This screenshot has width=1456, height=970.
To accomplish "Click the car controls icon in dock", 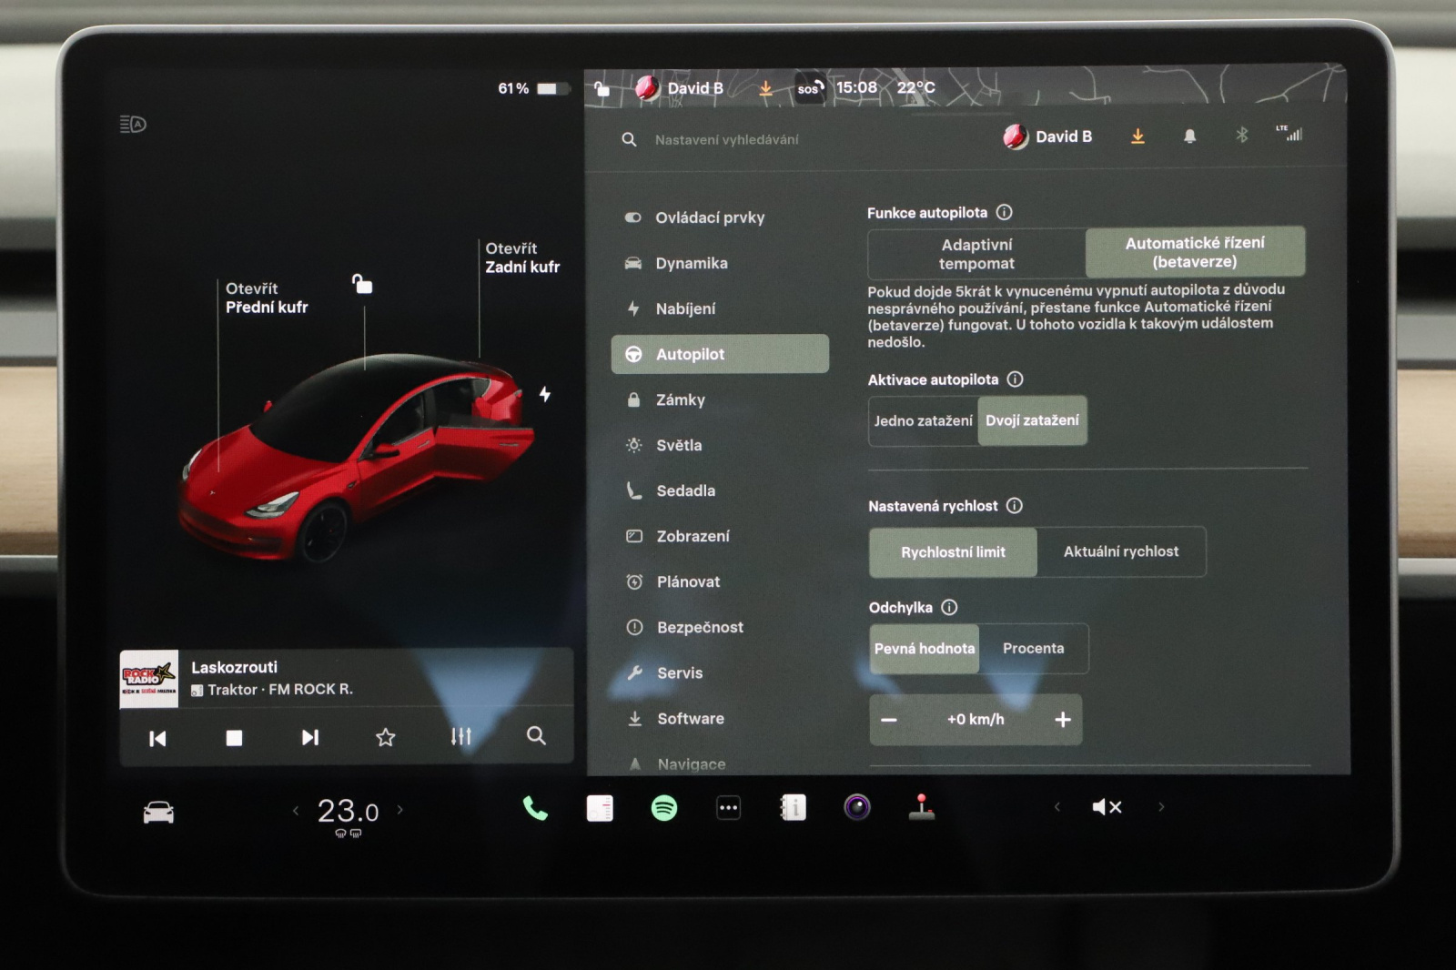I will (158, 812).
